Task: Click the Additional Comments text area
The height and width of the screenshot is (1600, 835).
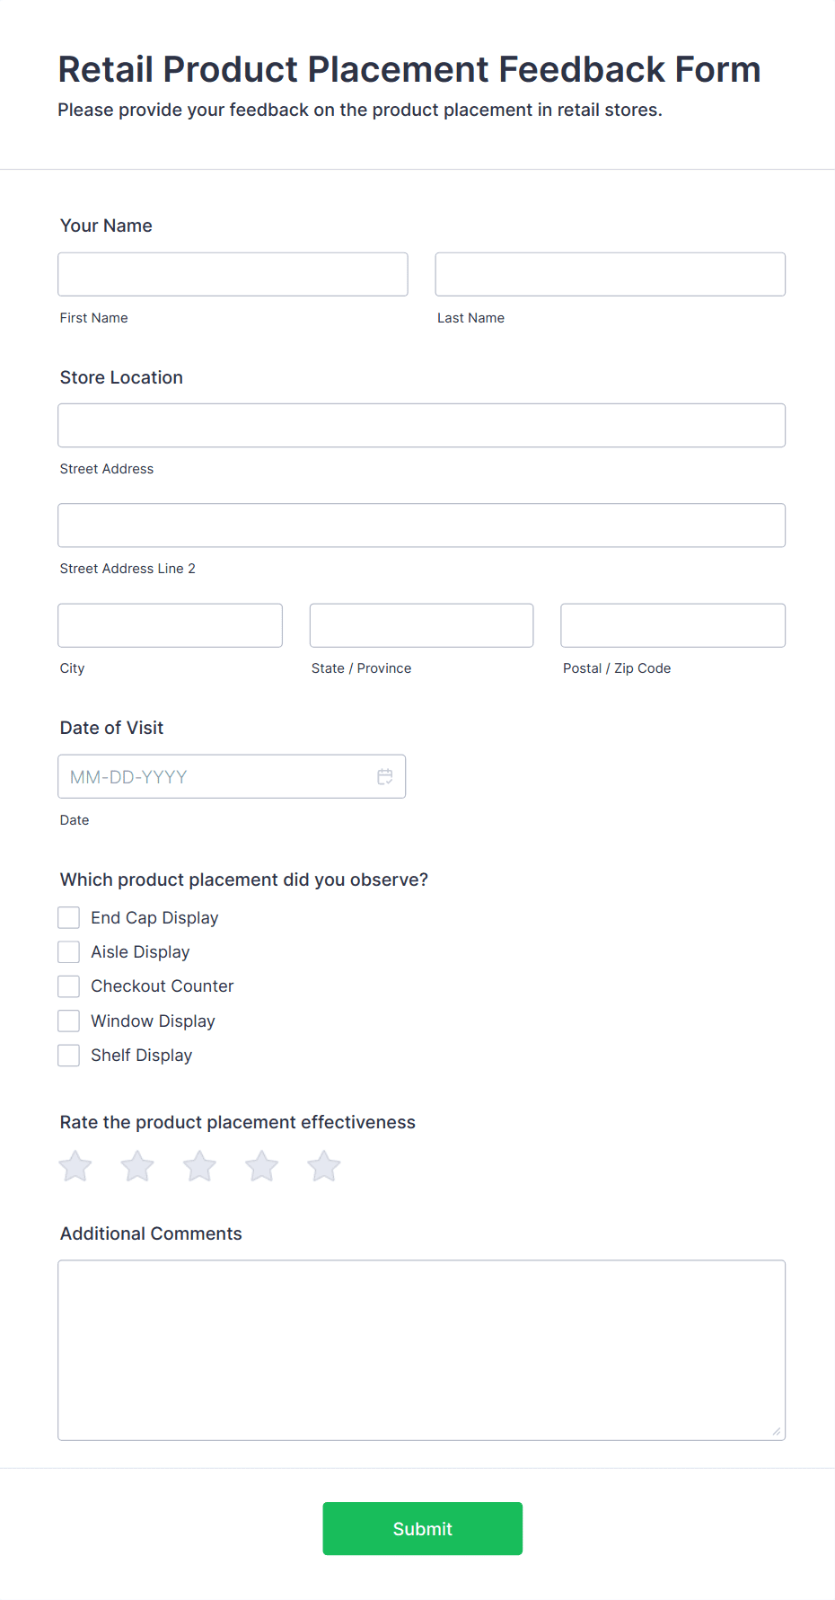Action: (x=421, y=1349)
